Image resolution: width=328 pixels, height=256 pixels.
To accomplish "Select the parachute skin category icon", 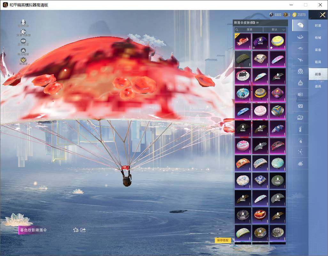I will (301, 26).
